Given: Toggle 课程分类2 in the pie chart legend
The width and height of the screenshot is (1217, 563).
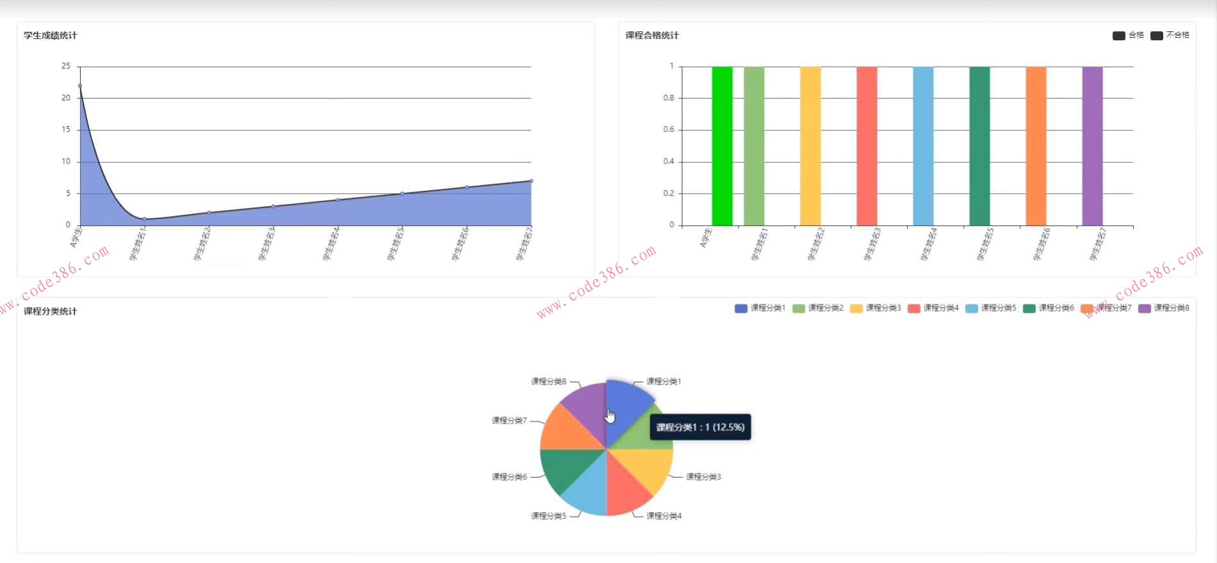Looking at the screenshot, I should point(818,308).
